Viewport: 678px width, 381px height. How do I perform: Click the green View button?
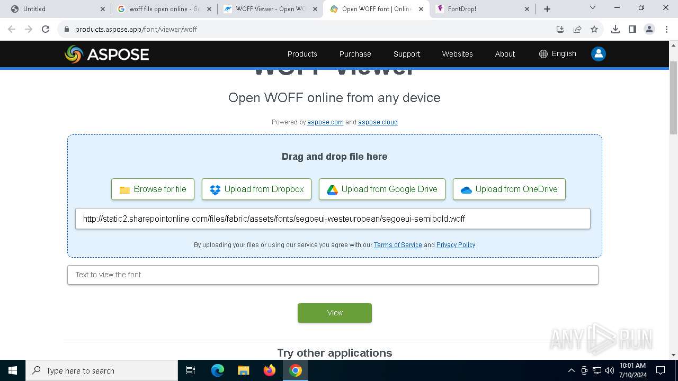coord(335,313)
